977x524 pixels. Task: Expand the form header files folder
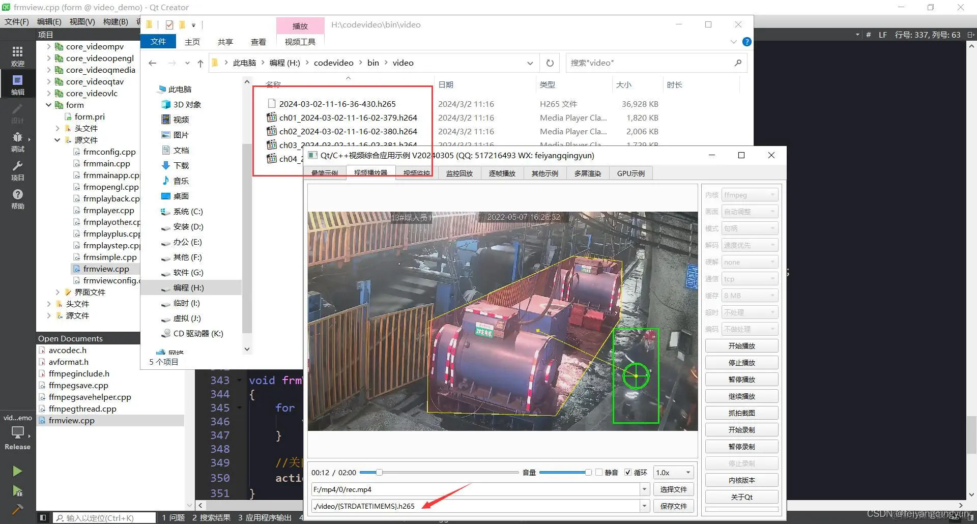(58, 128)
